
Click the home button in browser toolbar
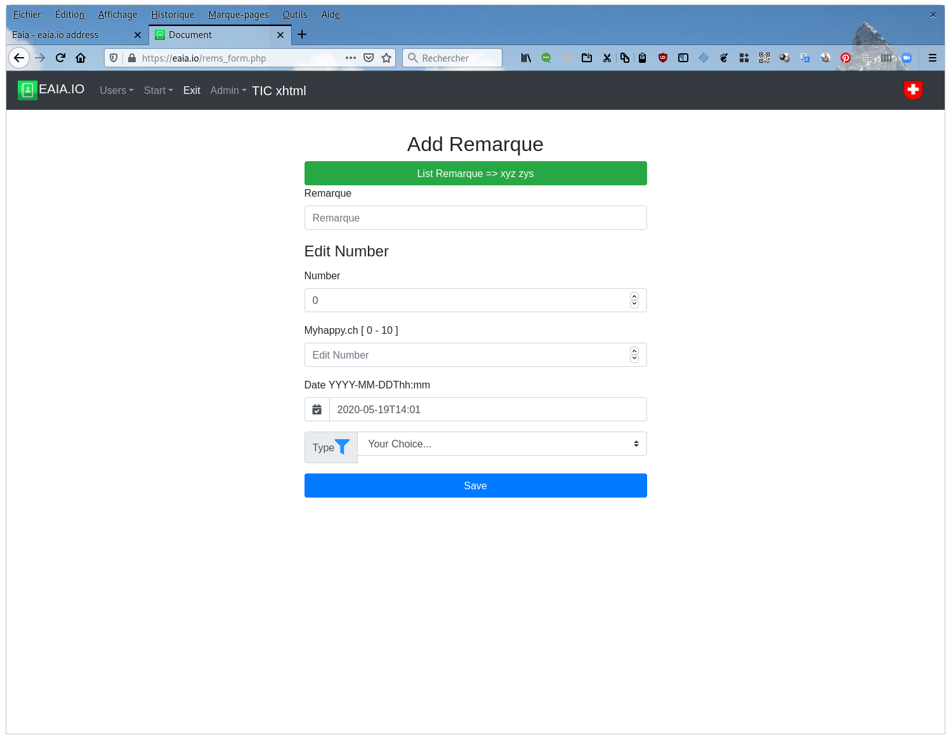pos(81,58)
